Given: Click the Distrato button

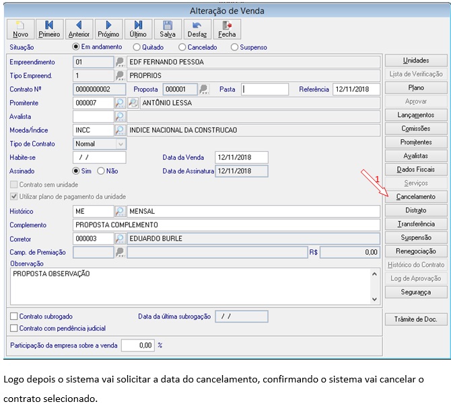Looking at the screenshot, I should [x=416, y=210].
